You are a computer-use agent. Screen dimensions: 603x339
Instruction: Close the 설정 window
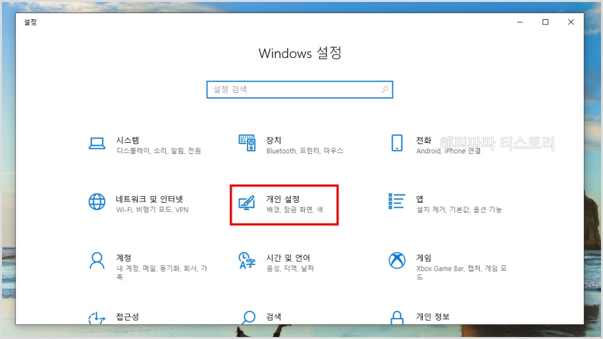(x=571, y=22)
